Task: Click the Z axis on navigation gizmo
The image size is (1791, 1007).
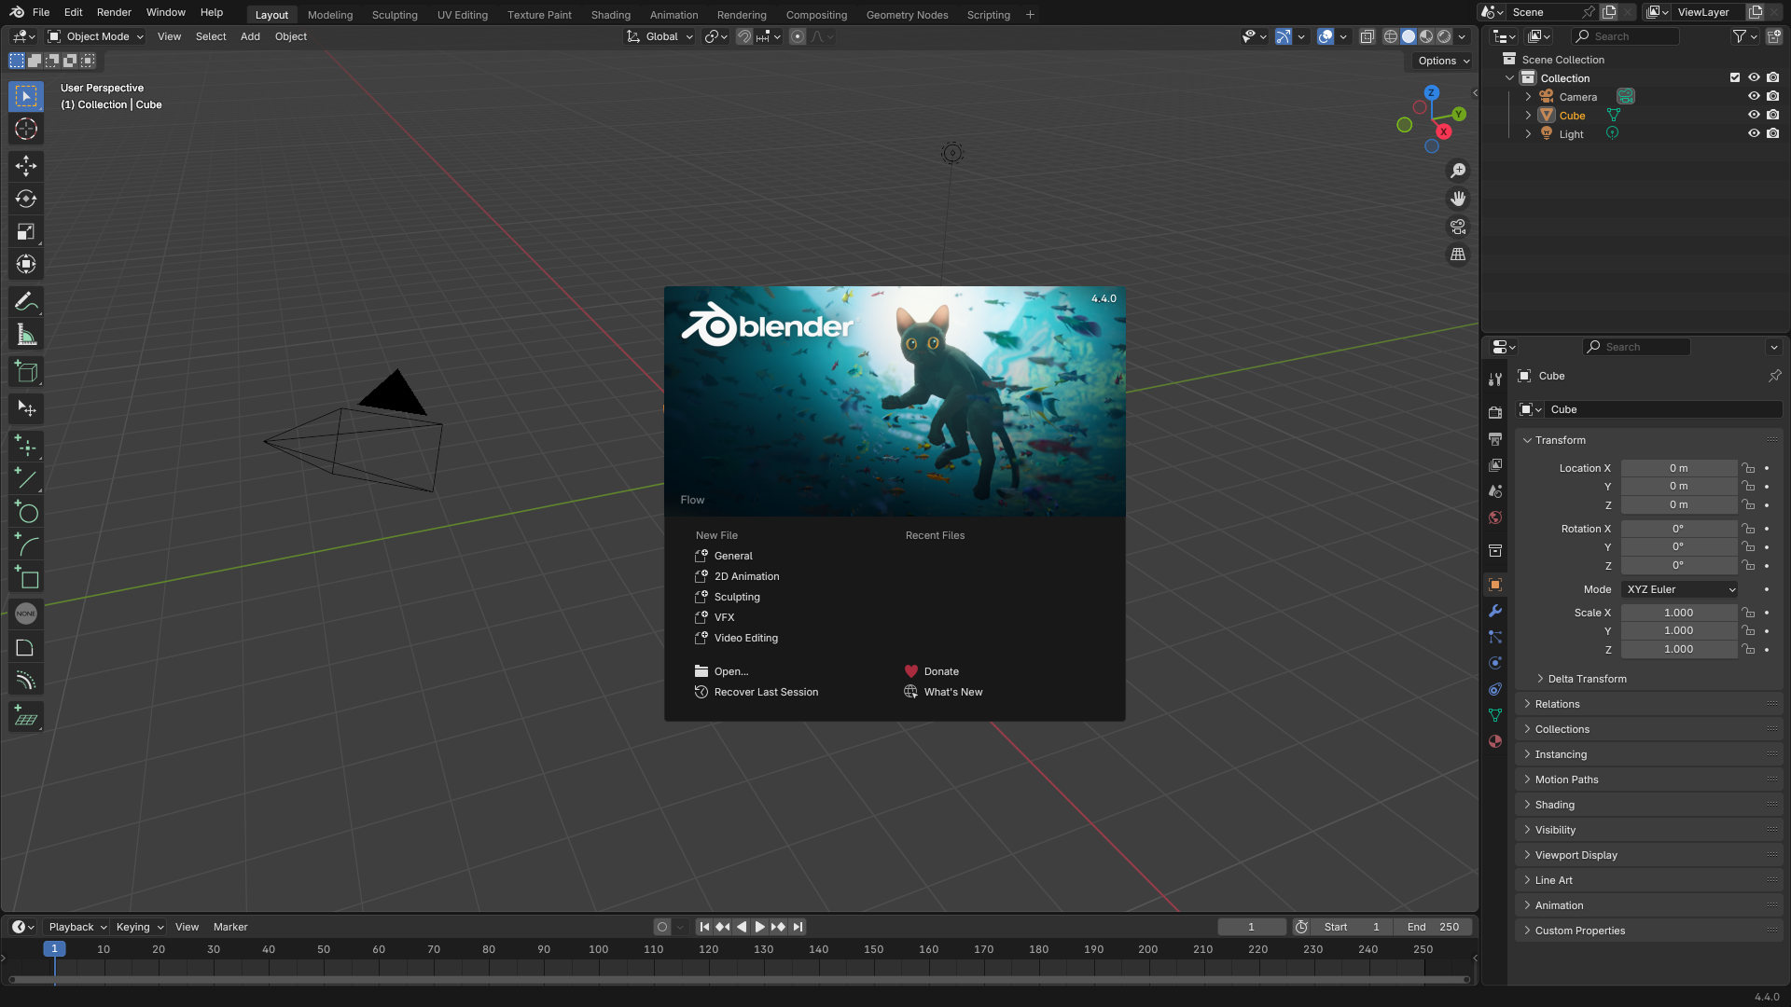Action: pos(1432,93)
